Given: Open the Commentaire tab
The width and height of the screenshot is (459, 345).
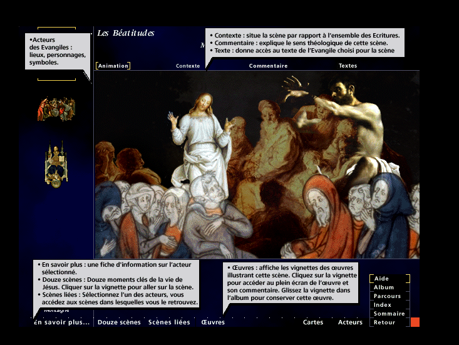Looking at the screenshot, I should (x=268, y=66).
